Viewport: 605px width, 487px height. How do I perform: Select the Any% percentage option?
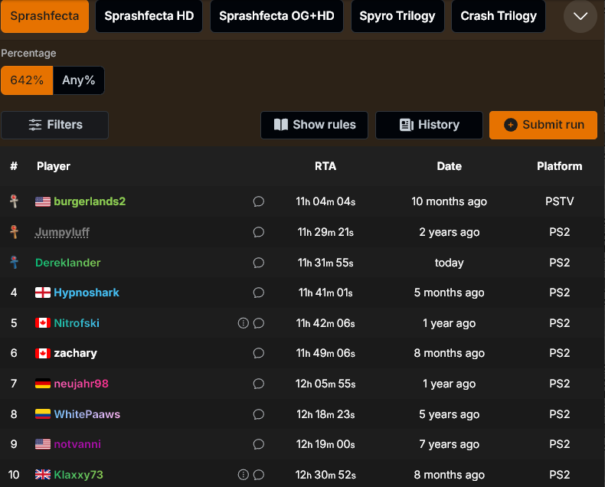tap(79, 80)
